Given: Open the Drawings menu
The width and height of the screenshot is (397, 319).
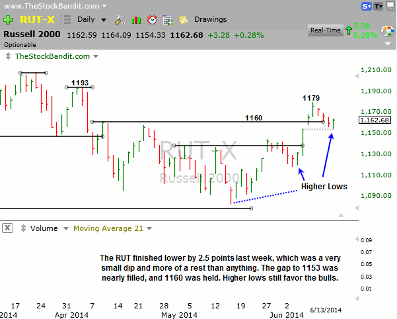Looking at the screenshot, I should click(211, 20).
